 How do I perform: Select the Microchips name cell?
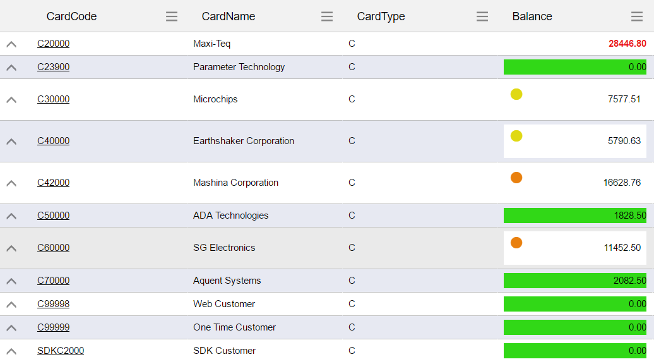pos(215,99)
